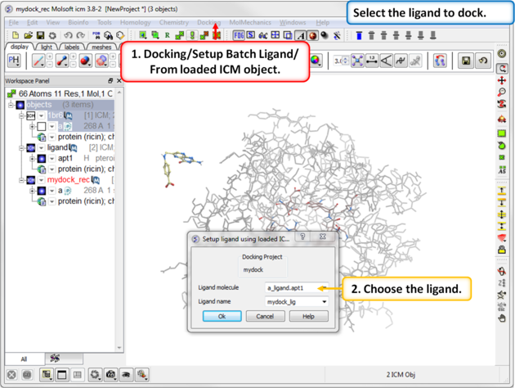The height and width of the screenshot is (388, 515).
Task: Undo last action in top toolbar
Action: [x=68, y=35]
